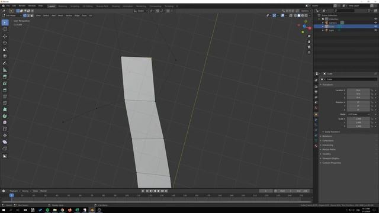The height and width of the screenshot is (213, 379).
Task: Select the Rotate tool
Action: (5, 43)
